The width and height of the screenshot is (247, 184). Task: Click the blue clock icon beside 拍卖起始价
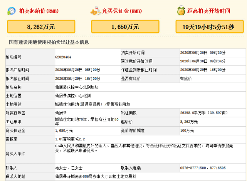[11, 11]
